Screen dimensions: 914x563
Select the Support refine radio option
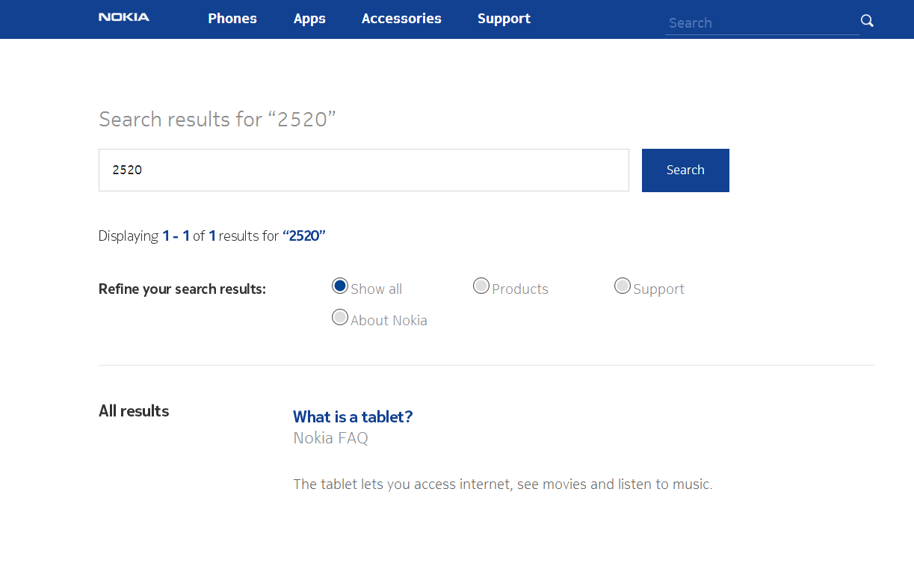(623, 286)
